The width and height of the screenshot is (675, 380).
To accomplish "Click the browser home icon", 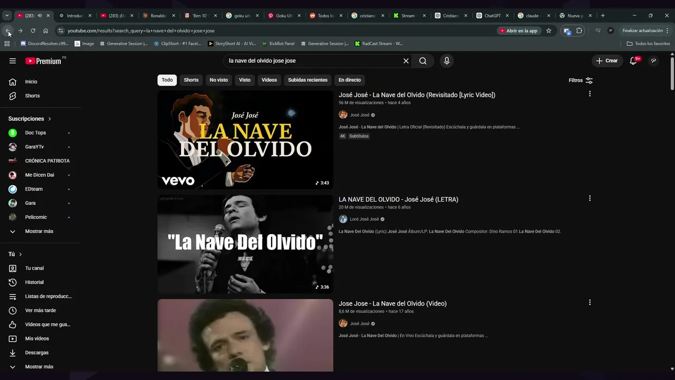I will (45, 31).
